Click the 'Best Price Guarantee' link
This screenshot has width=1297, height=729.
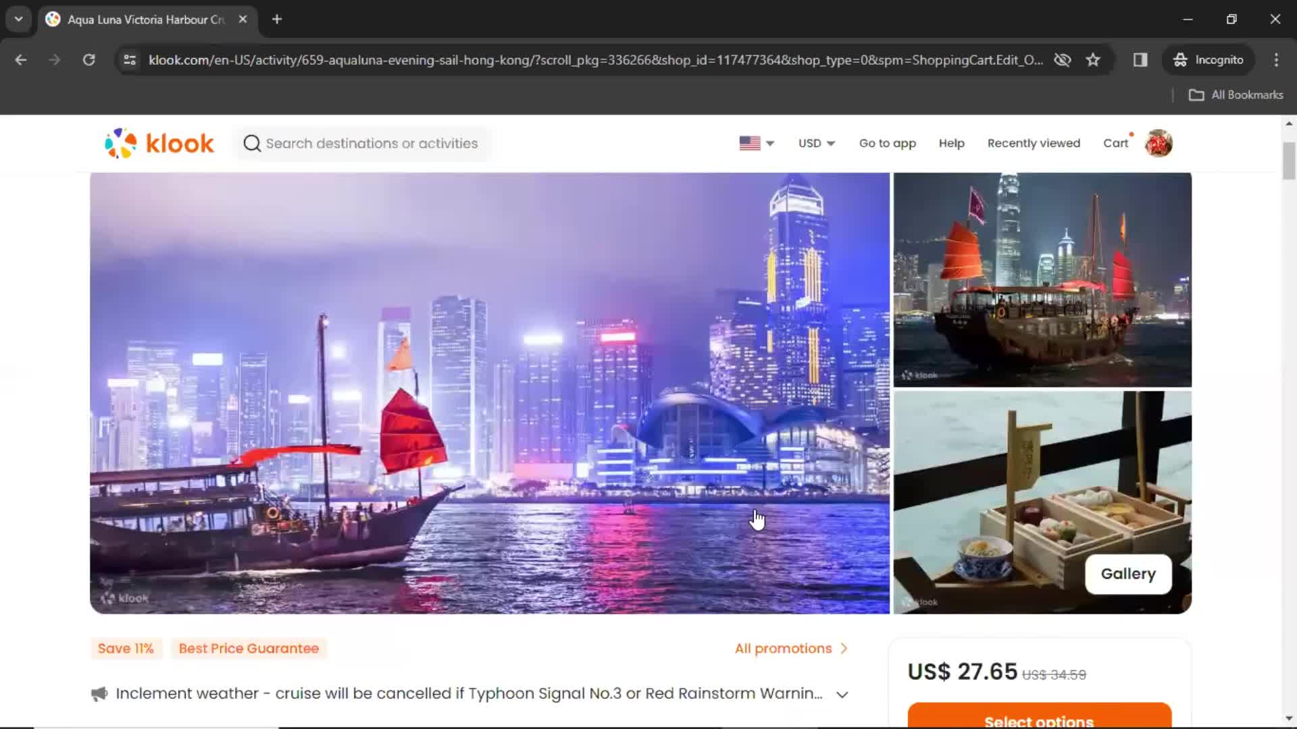[249, 648]
